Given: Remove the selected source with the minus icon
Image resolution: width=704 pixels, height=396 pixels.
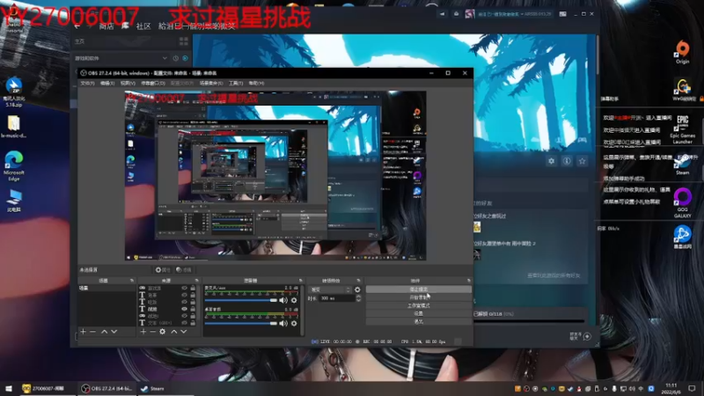Looking at the screenshot, I should (152, 332).
